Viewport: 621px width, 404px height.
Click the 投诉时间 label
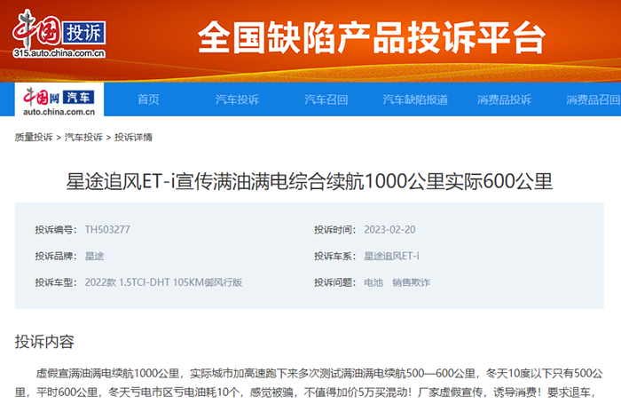coord(334,230)
